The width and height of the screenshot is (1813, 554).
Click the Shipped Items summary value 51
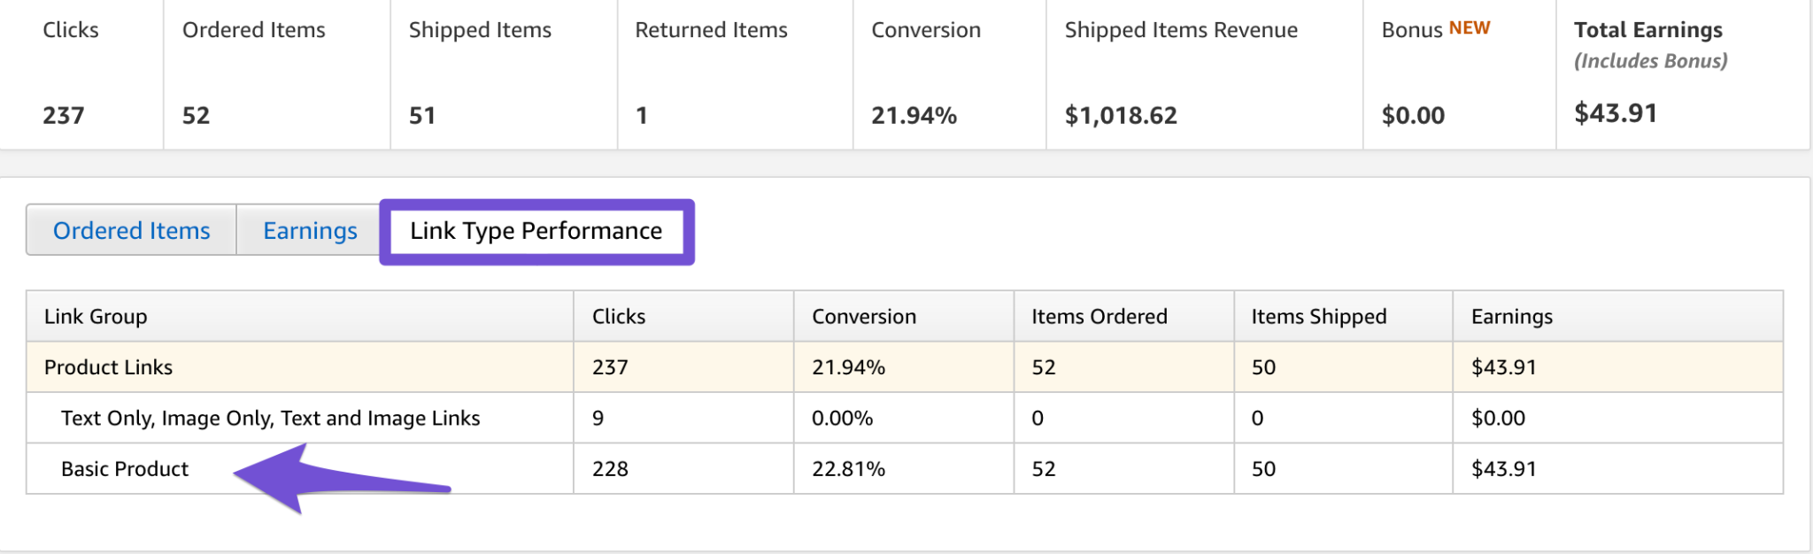pos(422,115)
